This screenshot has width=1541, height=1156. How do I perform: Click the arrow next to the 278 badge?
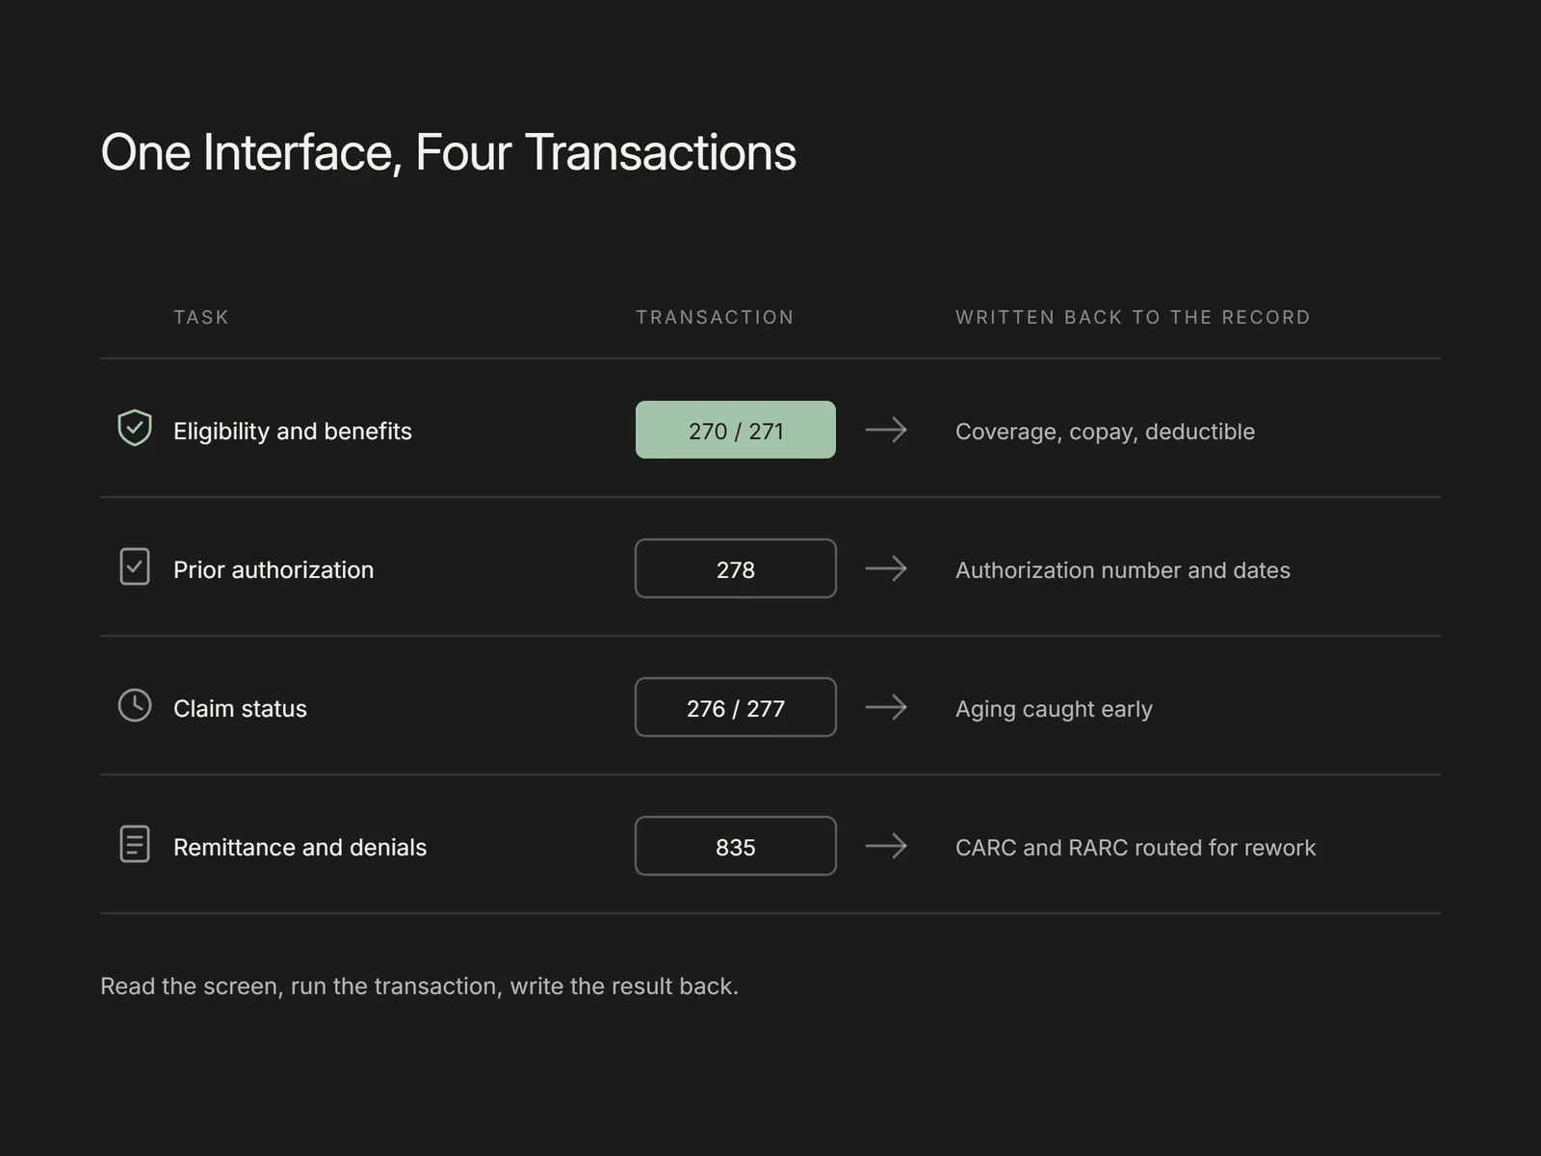pos(886,568)
